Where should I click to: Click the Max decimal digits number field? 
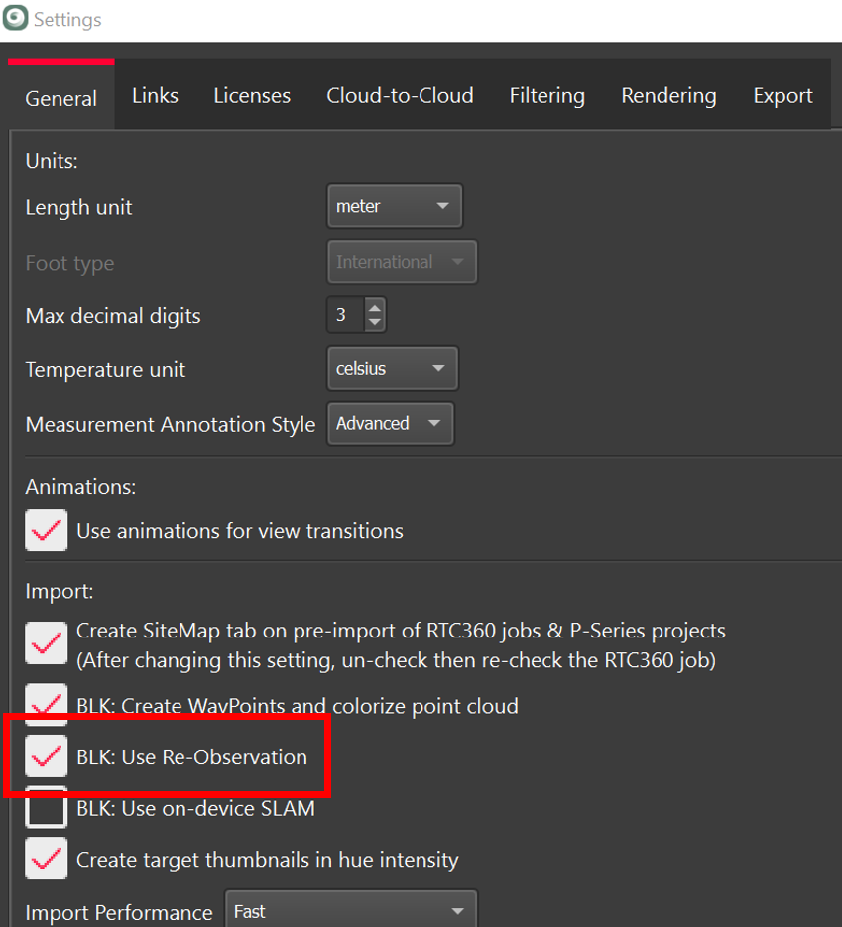[343, 316]
